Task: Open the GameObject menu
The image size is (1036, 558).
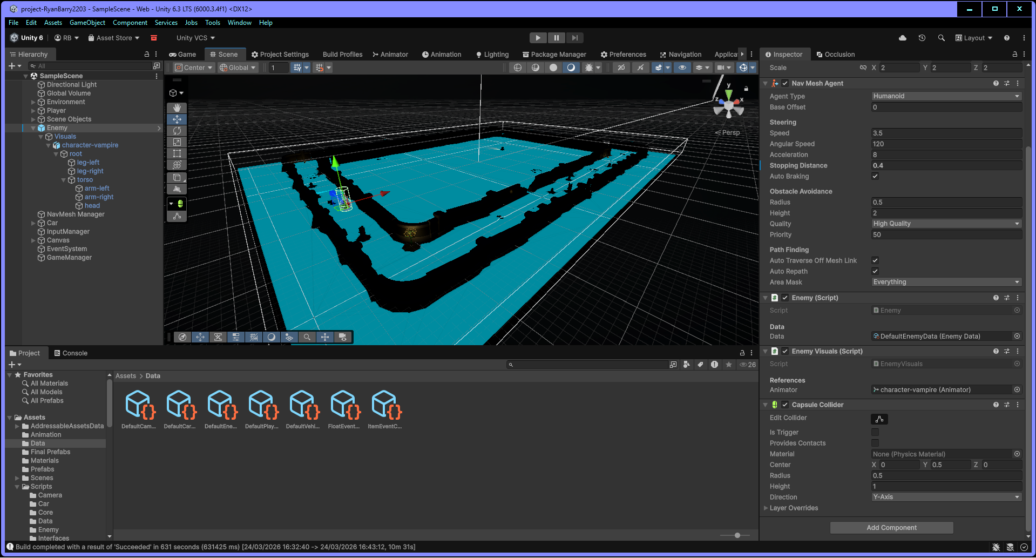Action: click(87, 23)
